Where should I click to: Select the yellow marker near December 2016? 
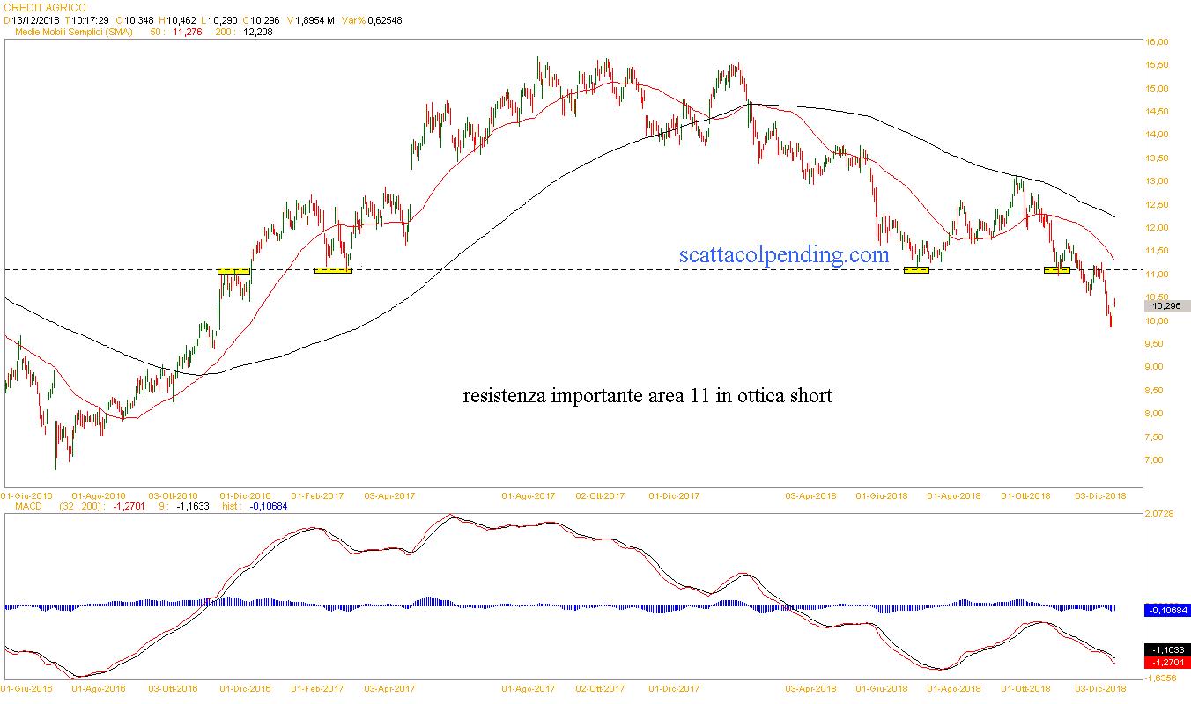[233, 271]
